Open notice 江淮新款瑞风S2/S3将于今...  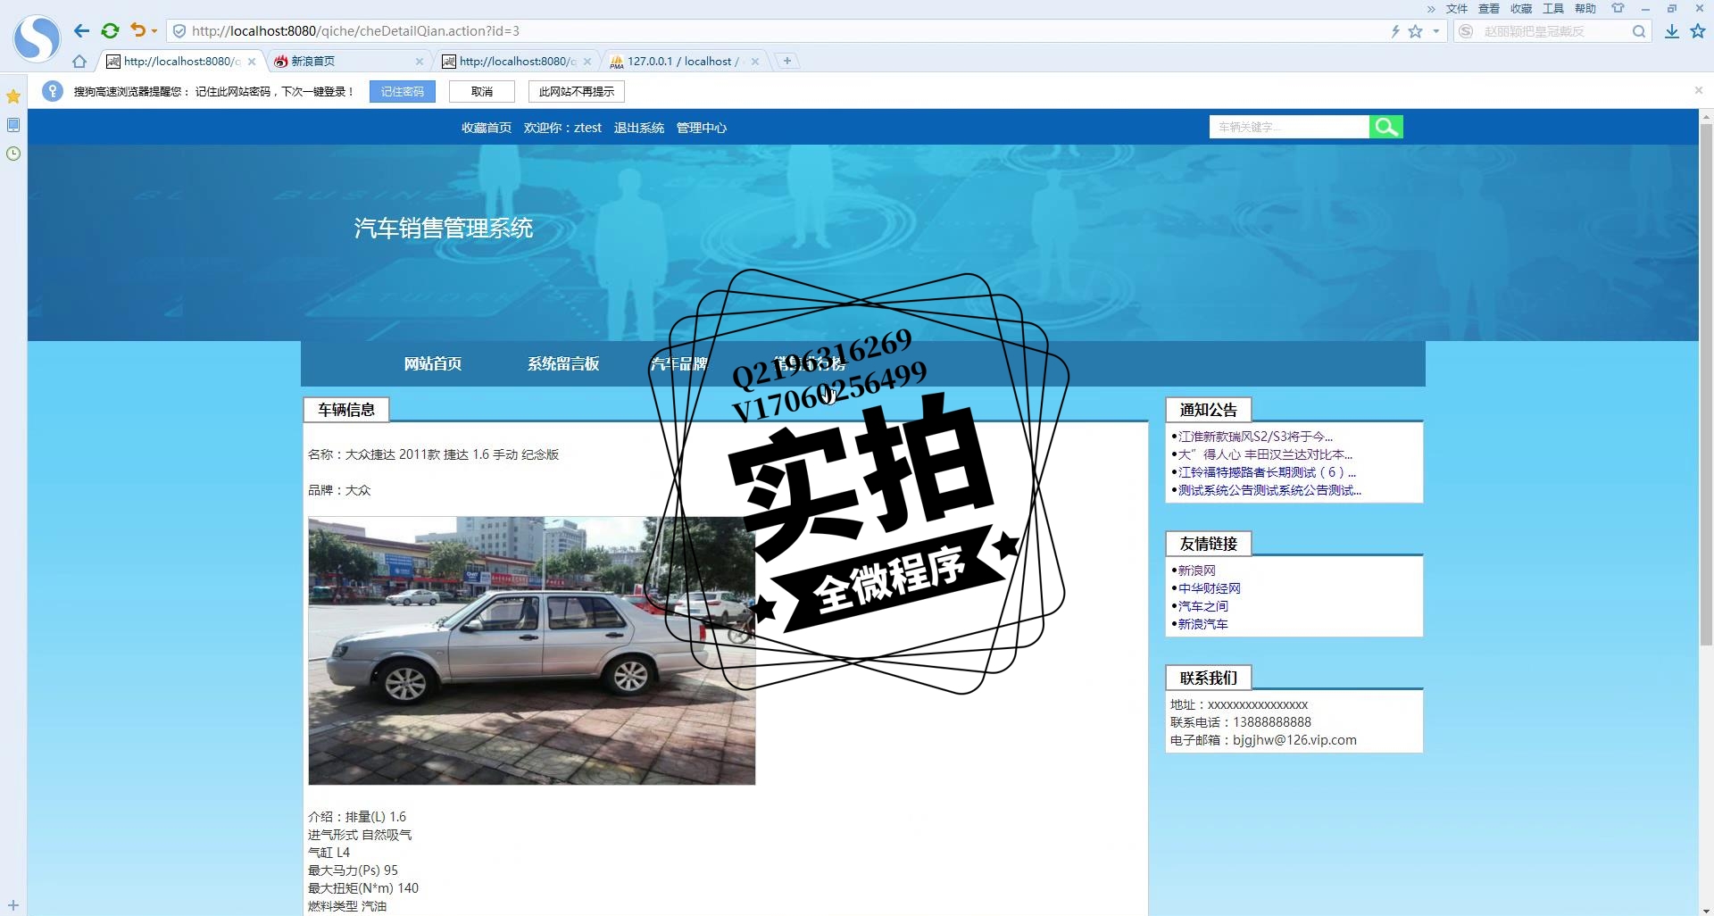coord(1255,437)
